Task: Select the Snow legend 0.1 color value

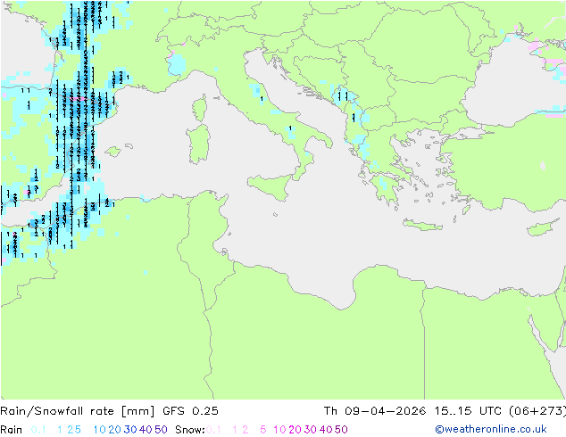Action: tap(213, 430)
